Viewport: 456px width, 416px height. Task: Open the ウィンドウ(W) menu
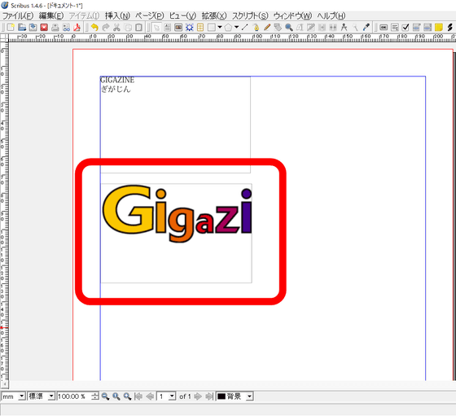pos(292,15)
